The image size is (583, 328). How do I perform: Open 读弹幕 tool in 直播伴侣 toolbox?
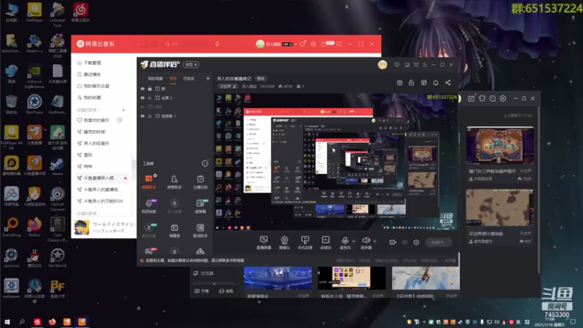tap(200, 206)
